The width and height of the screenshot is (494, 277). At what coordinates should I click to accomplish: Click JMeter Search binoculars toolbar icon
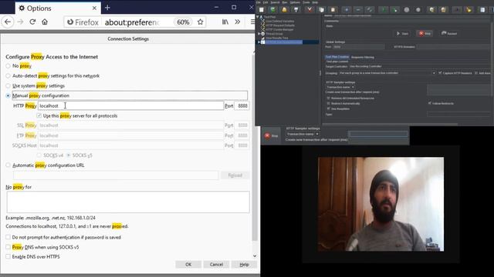(x=457, y=10)
